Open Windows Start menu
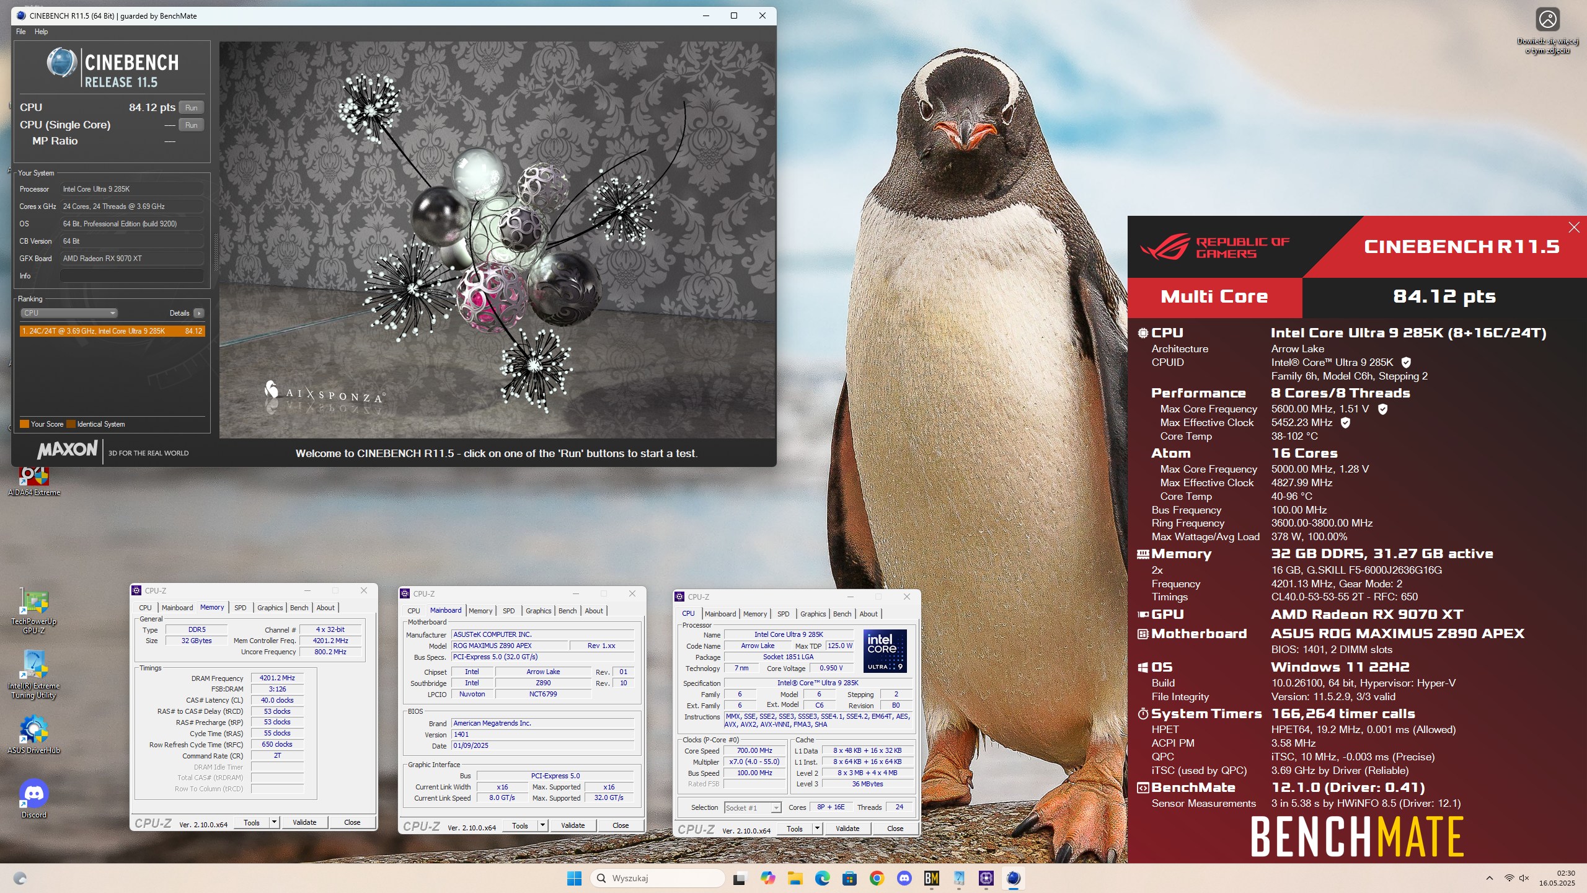1587x893 pixels. pos(574,878)
